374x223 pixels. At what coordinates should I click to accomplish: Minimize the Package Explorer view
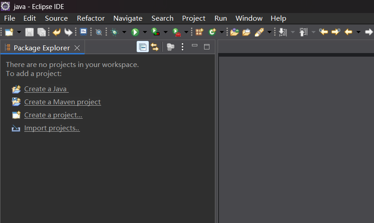(195, 45)
